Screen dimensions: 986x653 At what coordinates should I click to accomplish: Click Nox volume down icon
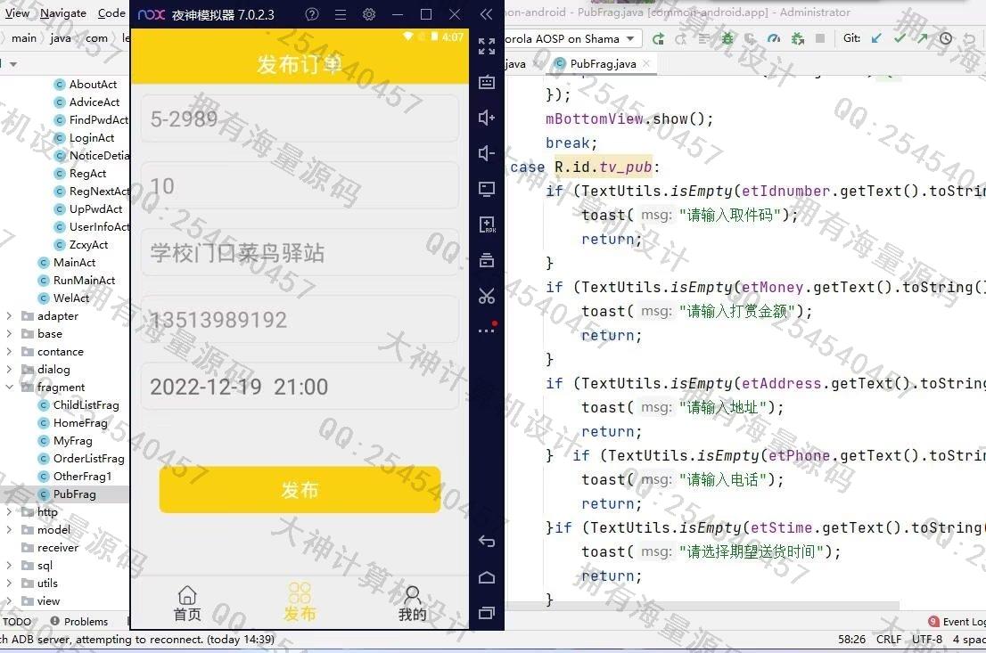pyautogui.click(x=486, y=153)
